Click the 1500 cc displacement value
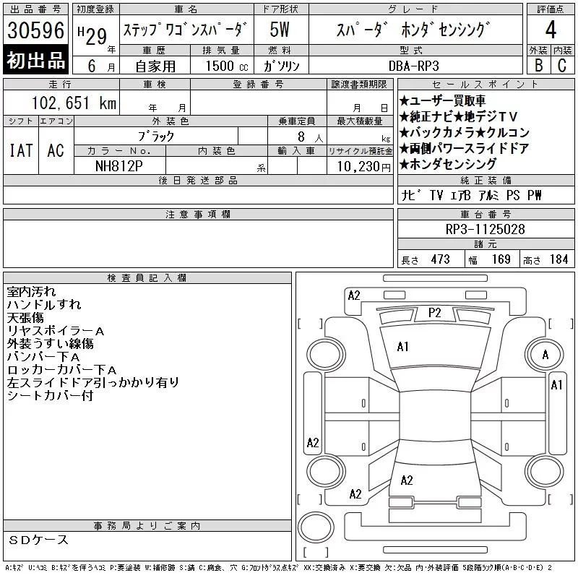The width and height of the screenshot is (578, 578). click(x=227, y=66)
